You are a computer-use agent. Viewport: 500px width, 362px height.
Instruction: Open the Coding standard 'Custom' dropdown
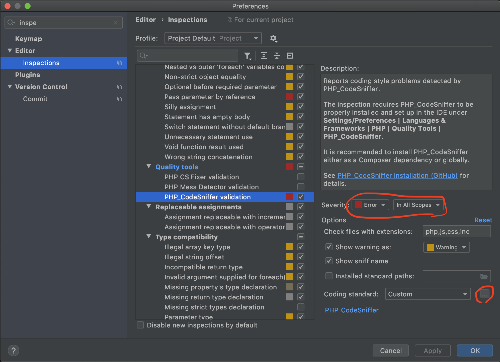coord(428,294)
